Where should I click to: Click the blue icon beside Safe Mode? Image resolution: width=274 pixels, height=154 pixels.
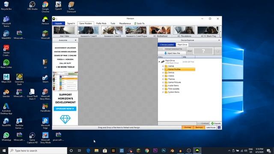click(x=219, y=127)
